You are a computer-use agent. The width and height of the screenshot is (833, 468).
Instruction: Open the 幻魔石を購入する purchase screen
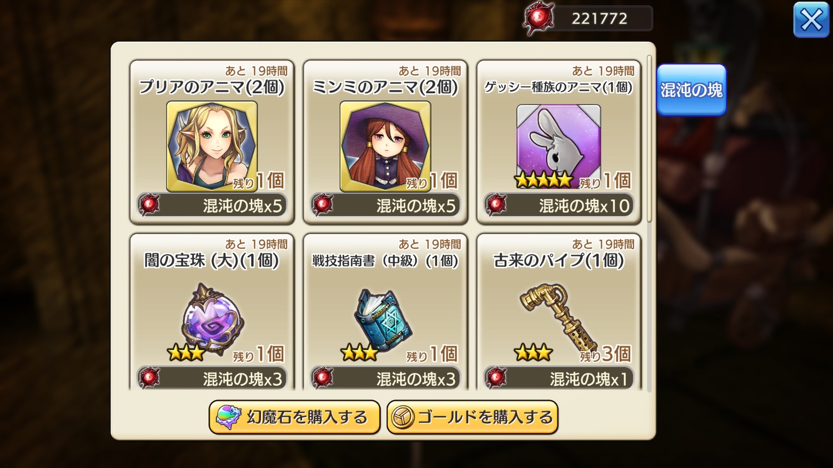pyautogui.click(x=294, y=417)
